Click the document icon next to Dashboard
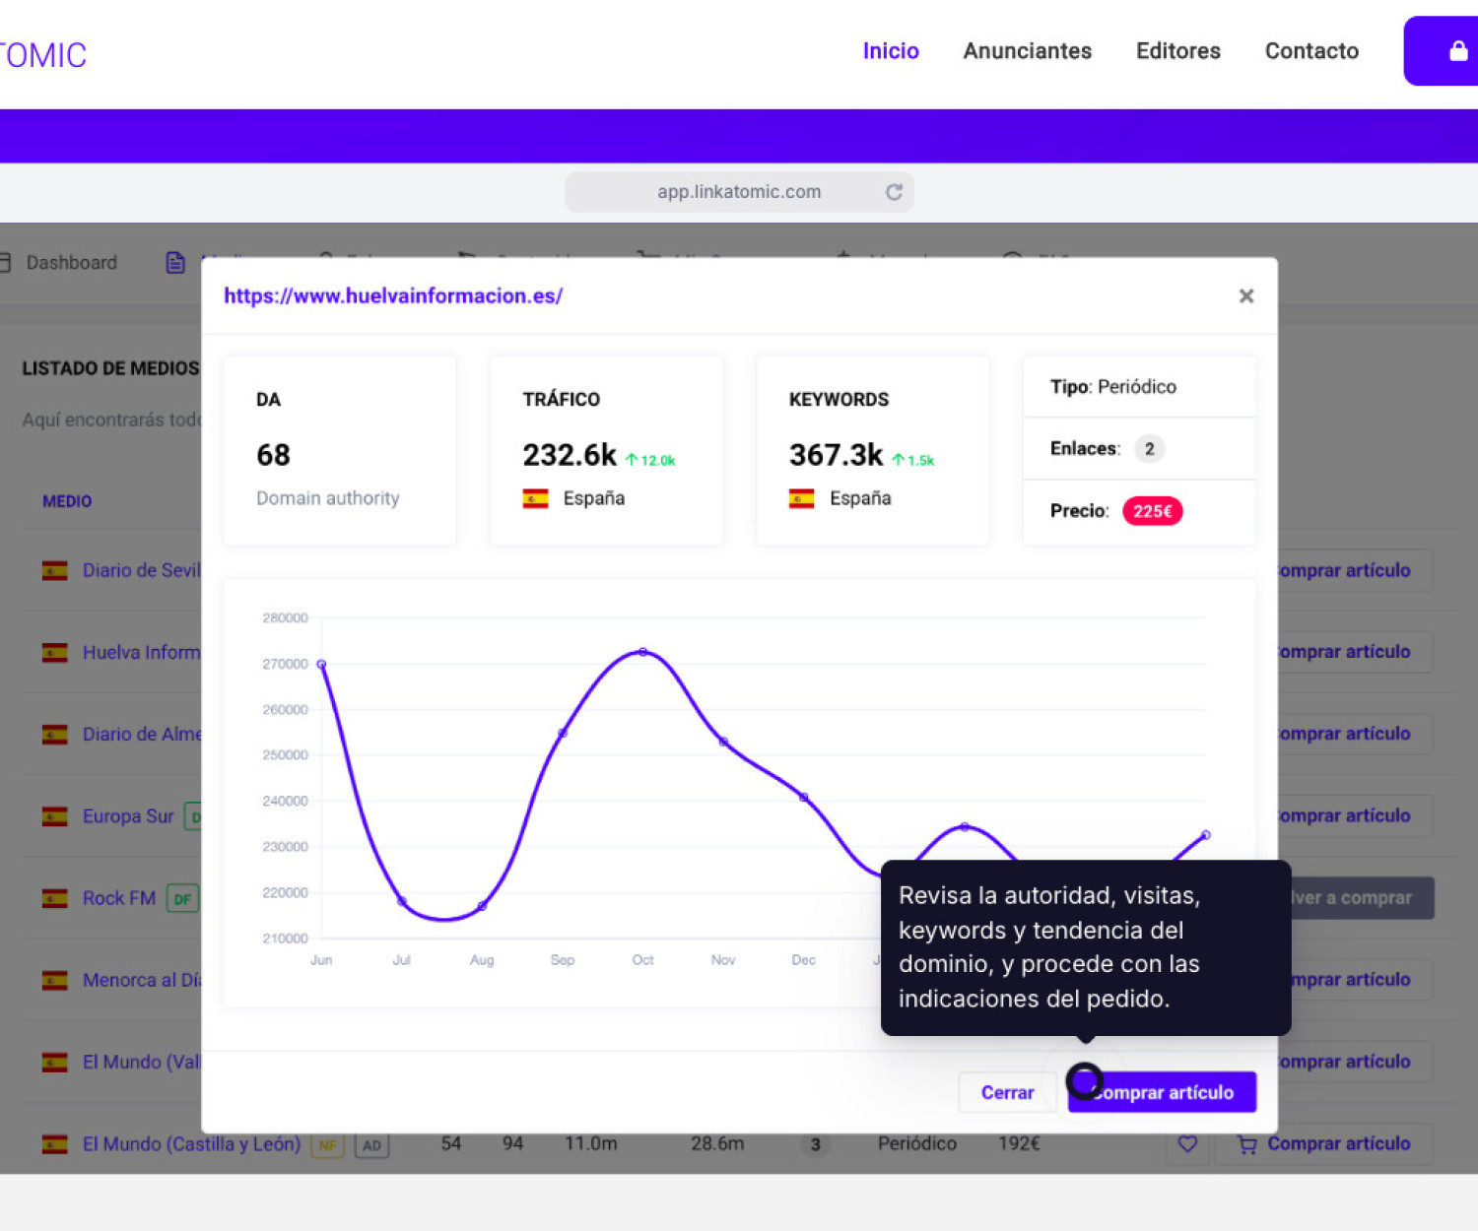The height and width of the screenshot is (1231, 1478). coord(175,263)
